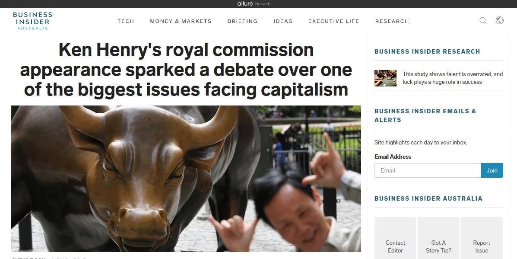Click the Contact Editor tile

tap(395, 238)
